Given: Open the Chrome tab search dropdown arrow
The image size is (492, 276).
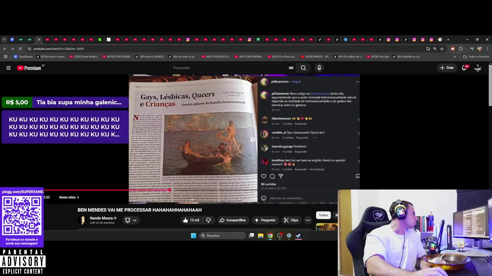Looking at the screenshot, I should 4,39.
